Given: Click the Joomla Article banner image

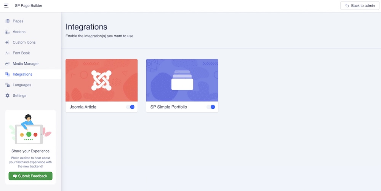Looking at the screenshot, I should [101, 80].
